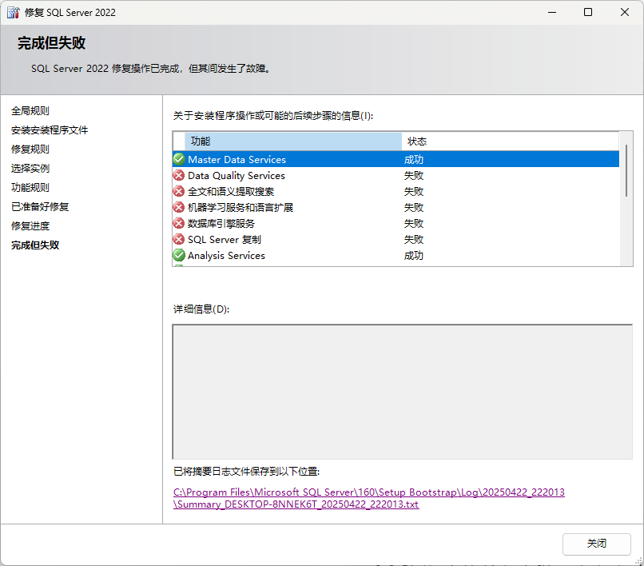Minimize the SQL Server 2022 repair window
This screenshot has height=566, width=644.
[552, 12]
